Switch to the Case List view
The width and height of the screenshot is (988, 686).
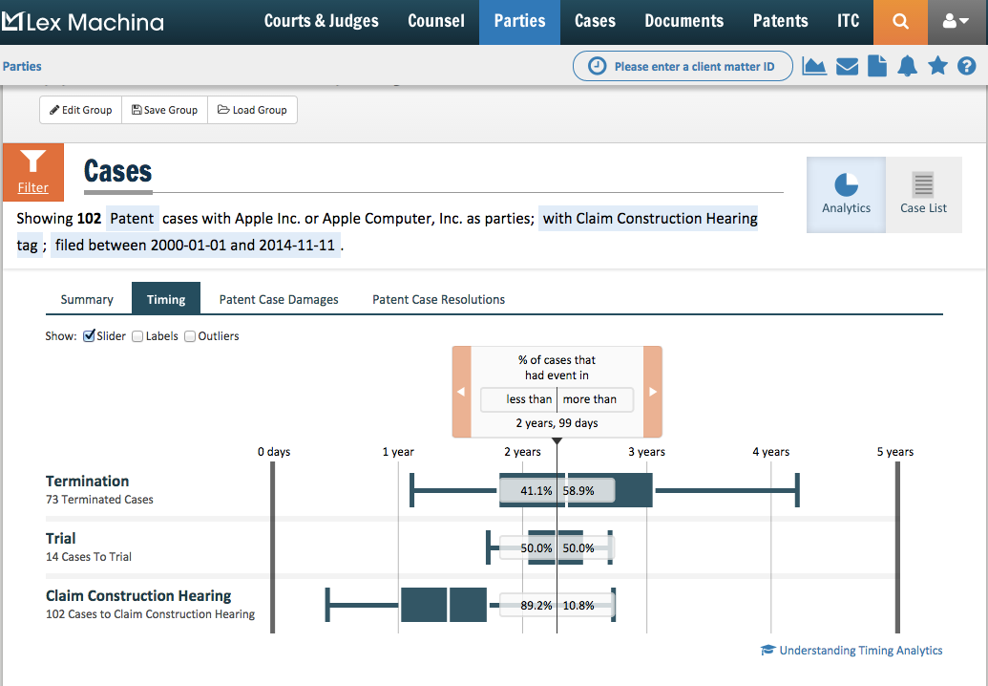[x=923, y=194]
